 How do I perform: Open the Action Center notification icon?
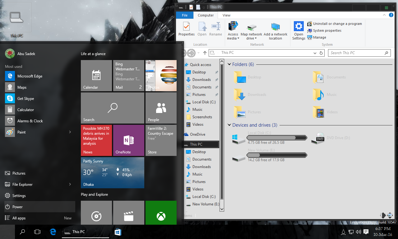coord(366,232)
